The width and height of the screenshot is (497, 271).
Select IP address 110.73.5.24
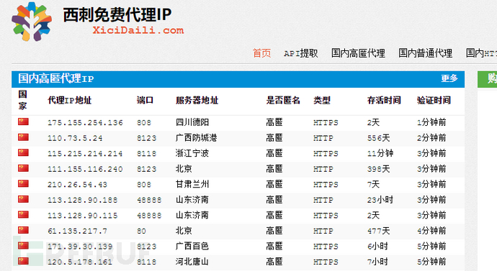75,138
